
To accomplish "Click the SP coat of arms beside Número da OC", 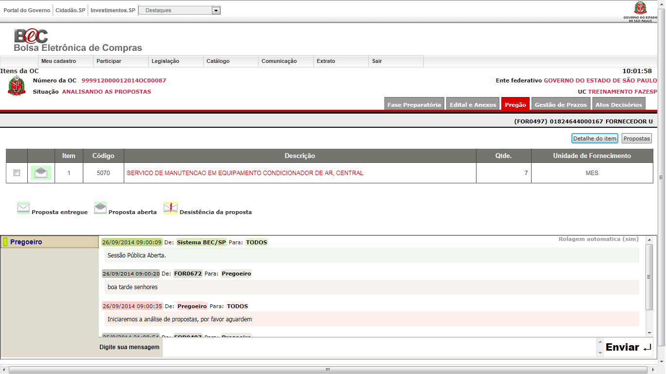I will [x=17, y=85].
